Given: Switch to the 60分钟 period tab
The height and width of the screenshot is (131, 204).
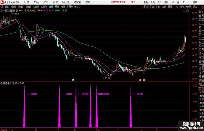Looking at the screenshot, I should pos(44,7).
